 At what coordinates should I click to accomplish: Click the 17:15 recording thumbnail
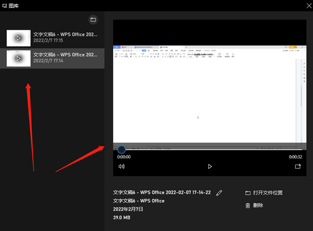tap(19, 38)
